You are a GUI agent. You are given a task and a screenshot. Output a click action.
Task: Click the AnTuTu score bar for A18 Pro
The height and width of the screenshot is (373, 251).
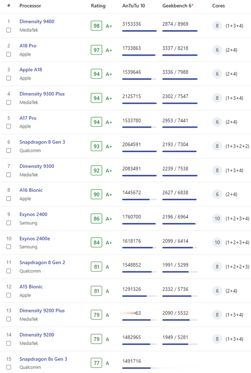coord(139,55)
